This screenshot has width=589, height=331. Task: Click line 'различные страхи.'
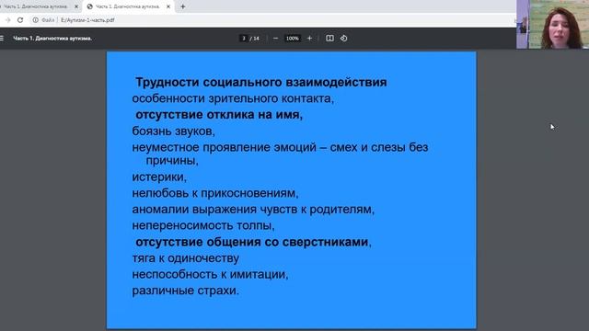[186, 291]
